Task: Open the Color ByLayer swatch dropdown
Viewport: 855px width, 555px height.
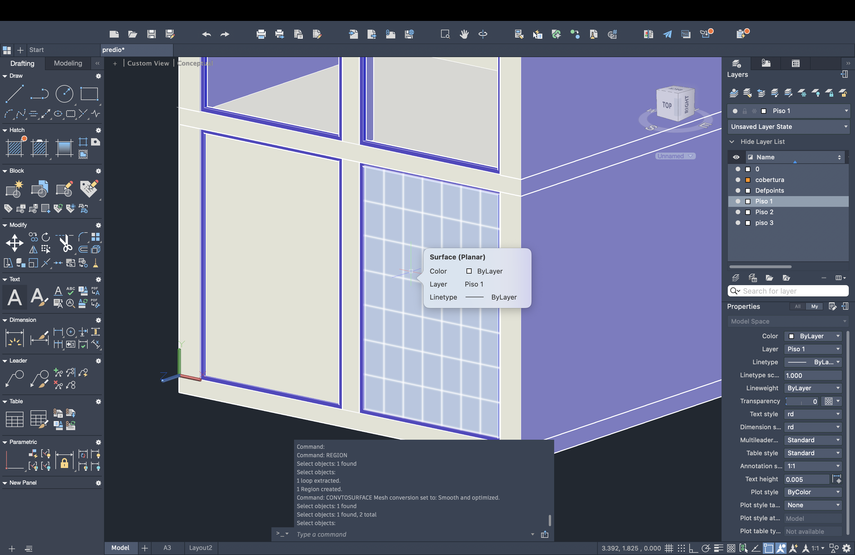Action: pyautogui.click(x=813, y=336)
